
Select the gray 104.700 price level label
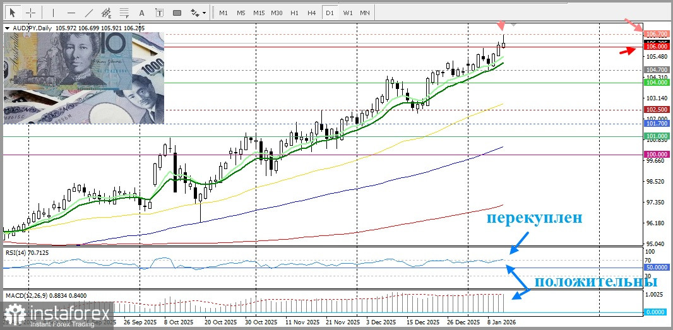pos(657,69)
